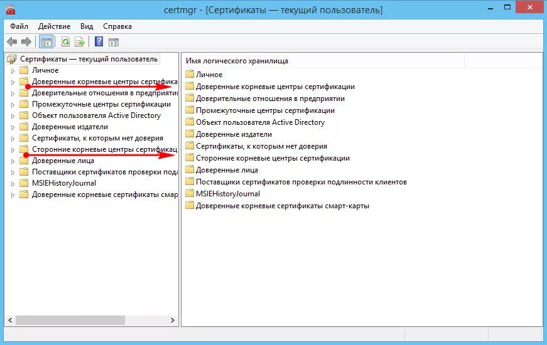Click Поставщики сертификатов folder icon in right pane
Screen dimensions: 547x345
pos(190,181)
